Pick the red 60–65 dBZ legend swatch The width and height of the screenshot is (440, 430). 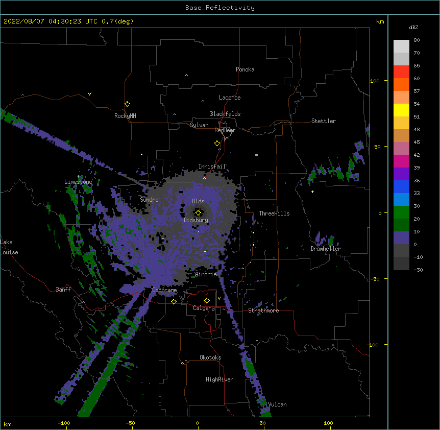401,72
